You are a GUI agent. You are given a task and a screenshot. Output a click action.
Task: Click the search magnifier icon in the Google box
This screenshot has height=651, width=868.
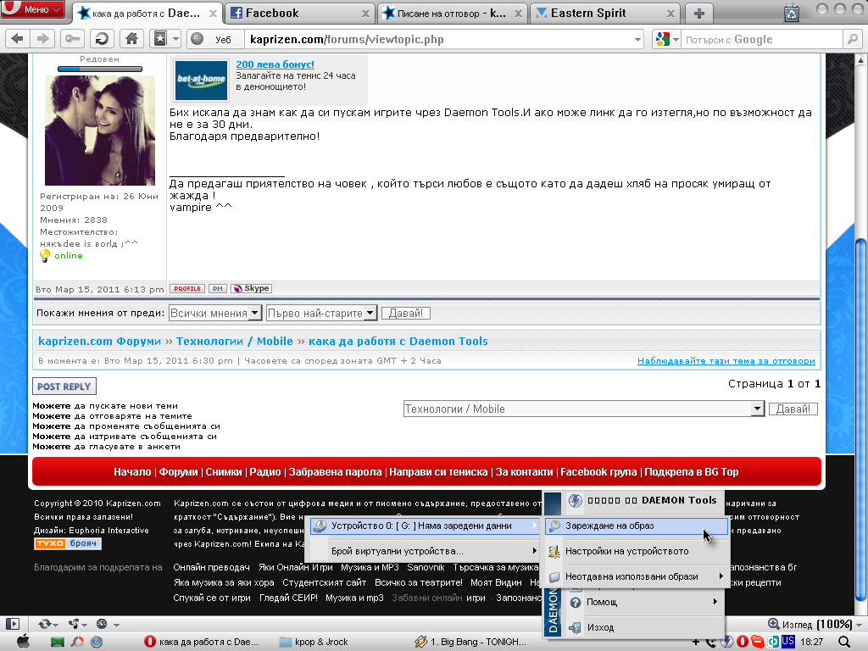tap(852, 39)
